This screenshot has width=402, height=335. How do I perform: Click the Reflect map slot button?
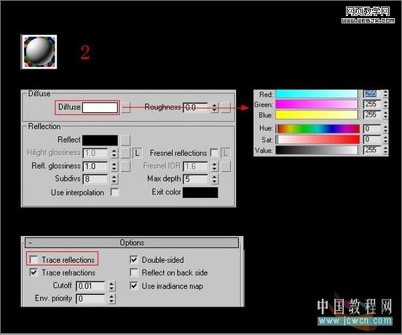click(x=125, y=141)
